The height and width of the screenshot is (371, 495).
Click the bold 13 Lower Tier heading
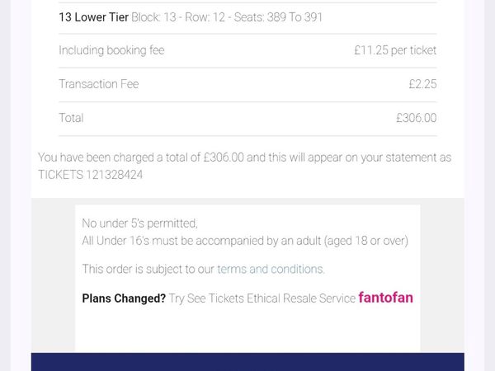[x=93, y=16]
